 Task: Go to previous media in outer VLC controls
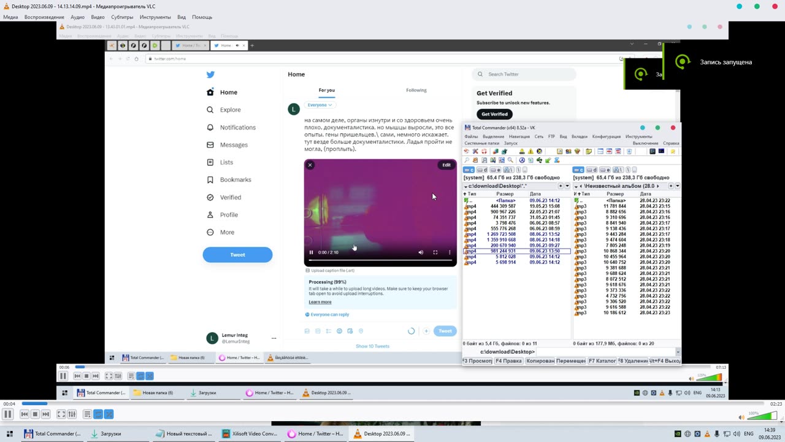[25, 414]
